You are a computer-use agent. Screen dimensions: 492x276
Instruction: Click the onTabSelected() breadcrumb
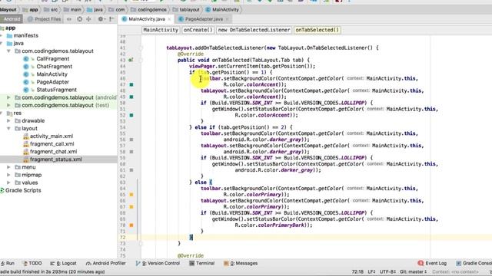click(317, 30)
